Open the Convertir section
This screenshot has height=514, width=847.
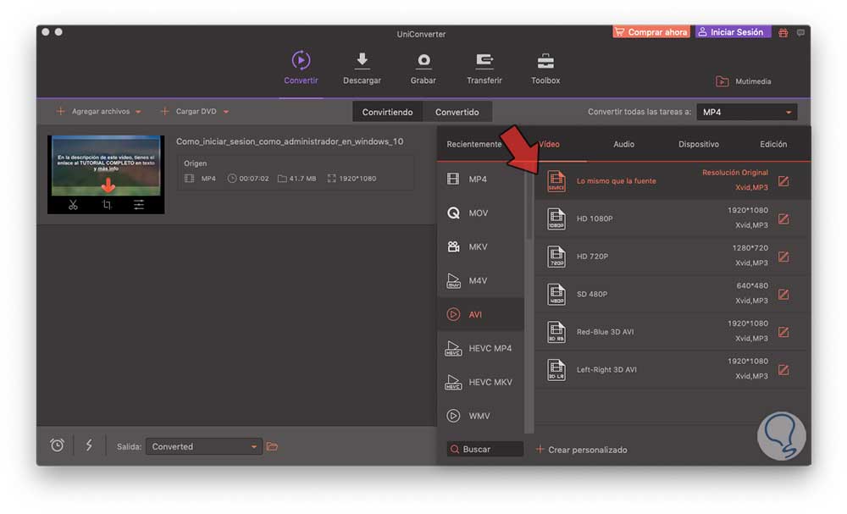pyautogui.click(x=301, y=68)
